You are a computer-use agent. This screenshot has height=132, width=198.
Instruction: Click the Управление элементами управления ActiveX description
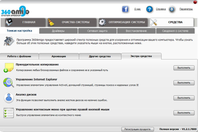point(77,85)
